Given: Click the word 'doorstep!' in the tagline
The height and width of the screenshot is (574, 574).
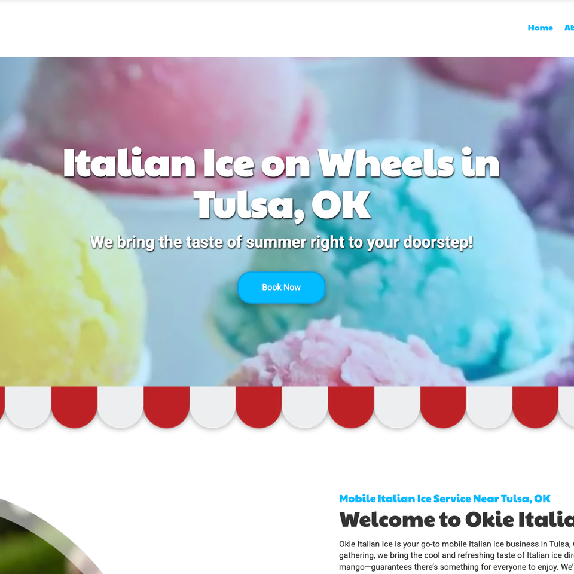Looking at the screenshot, I should [x=438, y=242].
